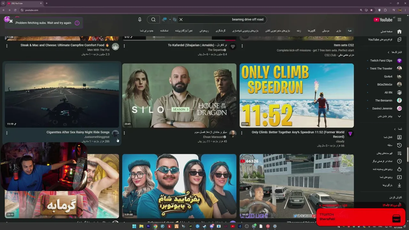Open a new Chrome tab
409x230 pixels.
47,3
